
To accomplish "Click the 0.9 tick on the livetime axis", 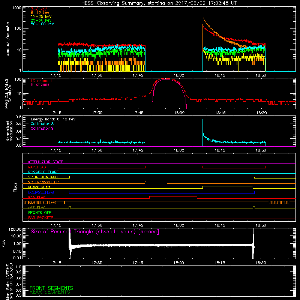I will pyautogui.click(x=18, y=272).
